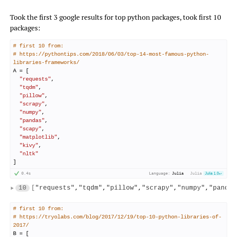Click the closing bracket of array A
This screenshot has width=237, height=237.
(x=15, y=162)
